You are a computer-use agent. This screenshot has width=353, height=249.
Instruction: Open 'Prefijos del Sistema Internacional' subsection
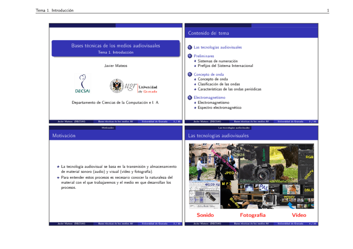pyautogui.click(x=225, y=66)
